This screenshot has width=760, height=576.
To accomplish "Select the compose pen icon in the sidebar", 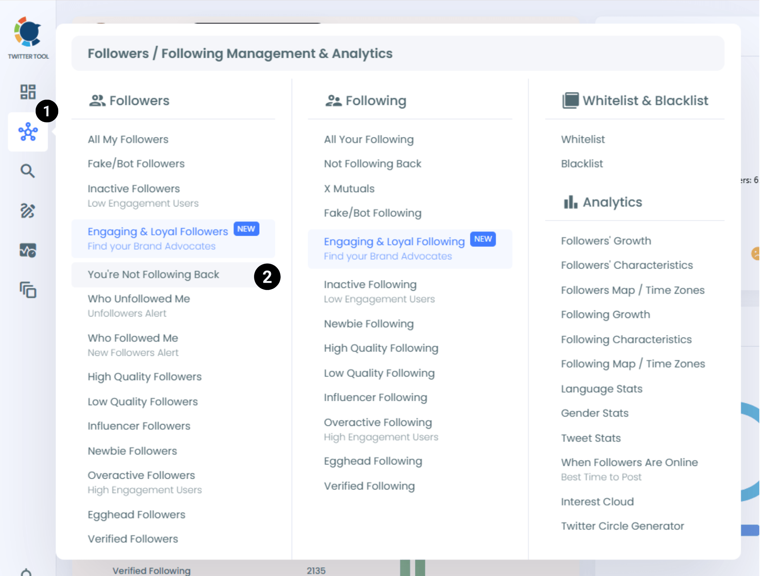I will click(x=28, y=211).
